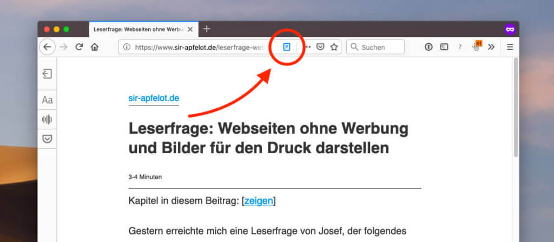Open page actions three-dots menu

308,47
